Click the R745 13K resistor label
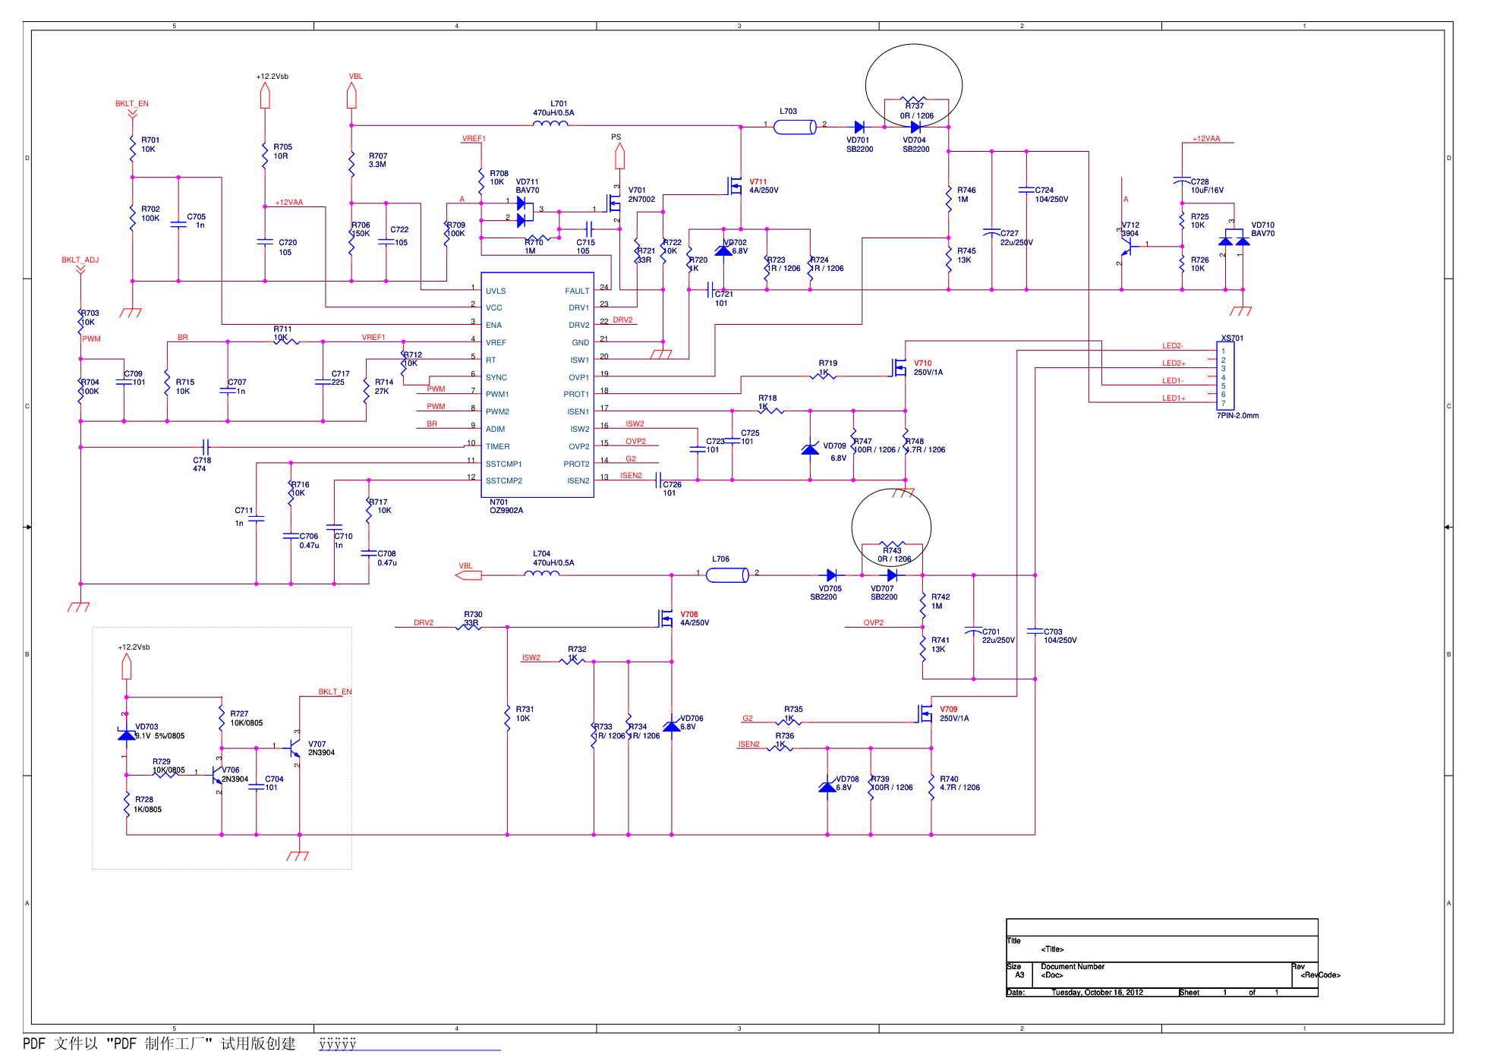 coord(966,255)
